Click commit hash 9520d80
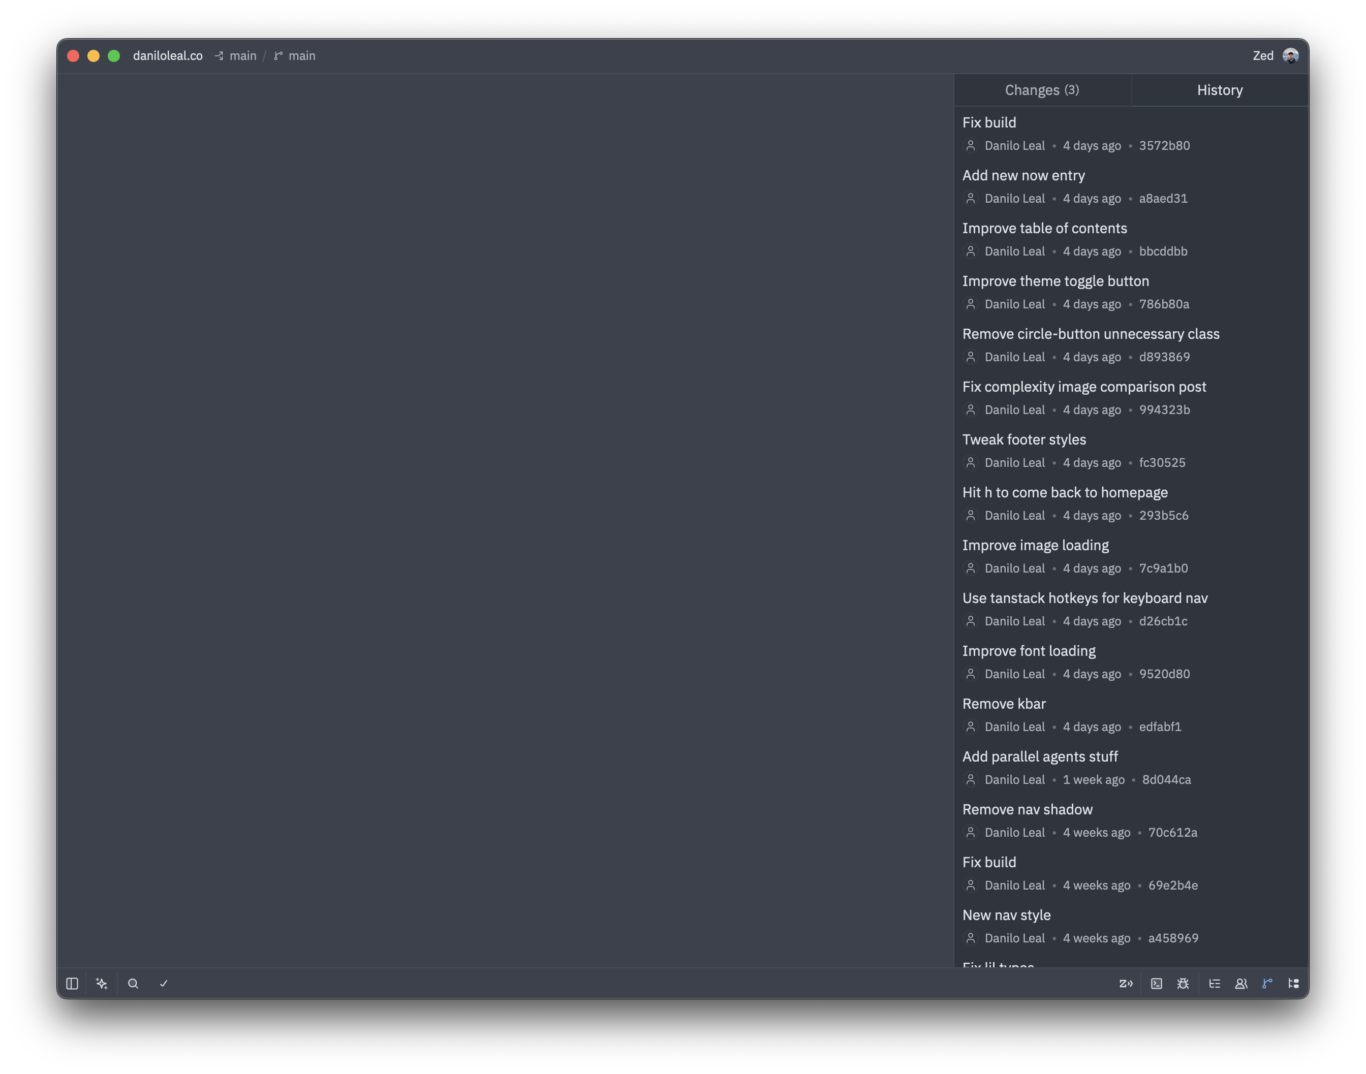Image resolution: width=1366 pixels, height=1074 pixels. 1164,674
